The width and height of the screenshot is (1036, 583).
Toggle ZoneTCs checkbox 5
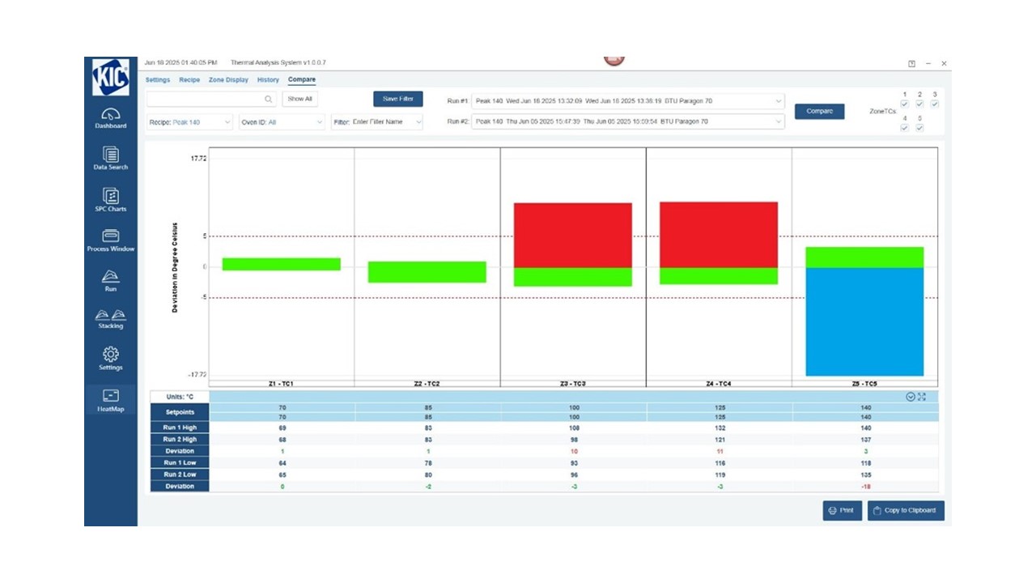920,127
